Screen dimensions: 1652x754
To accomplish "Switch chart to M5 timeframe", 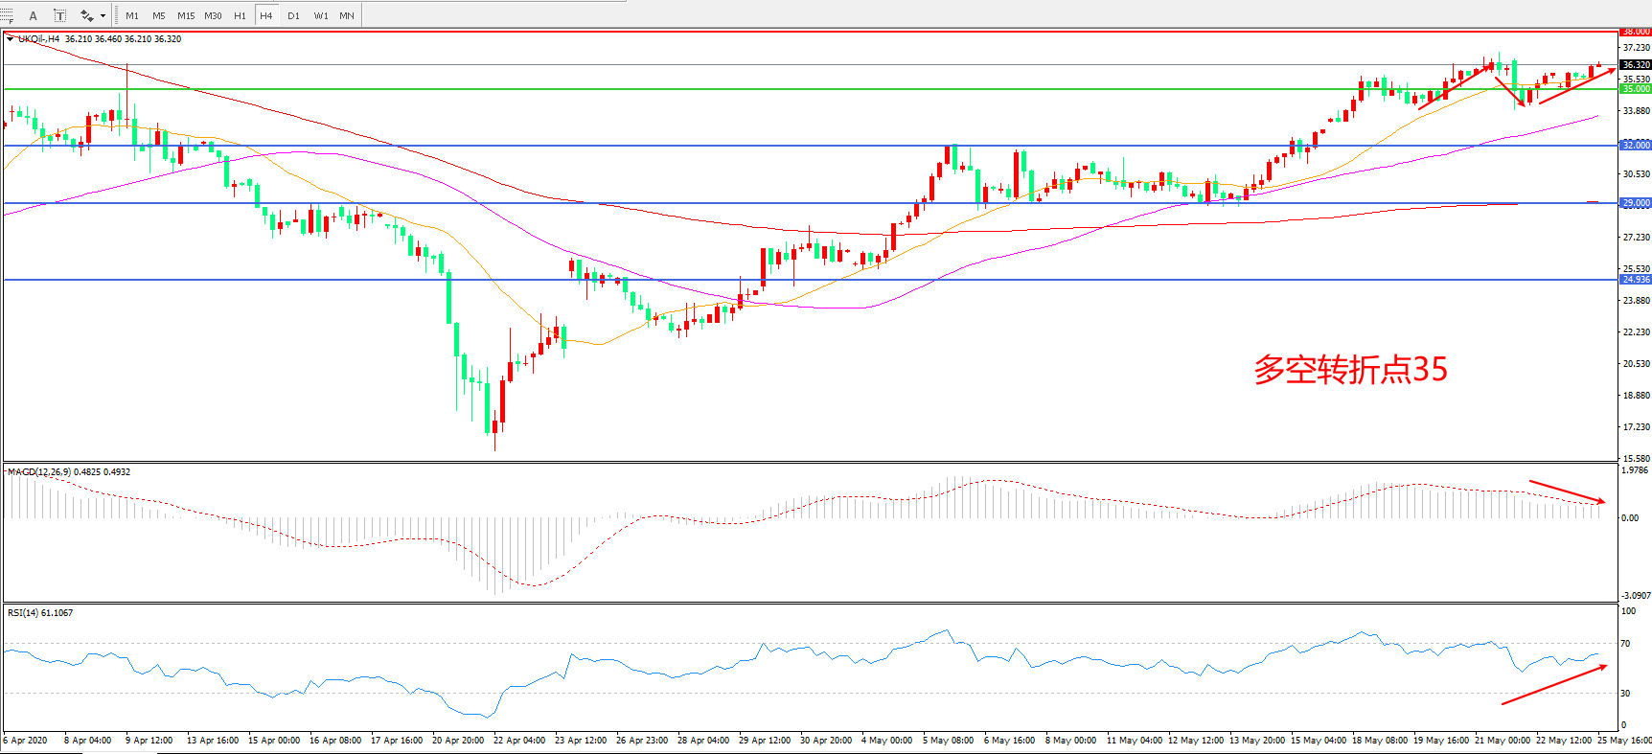I will point(158,15).
